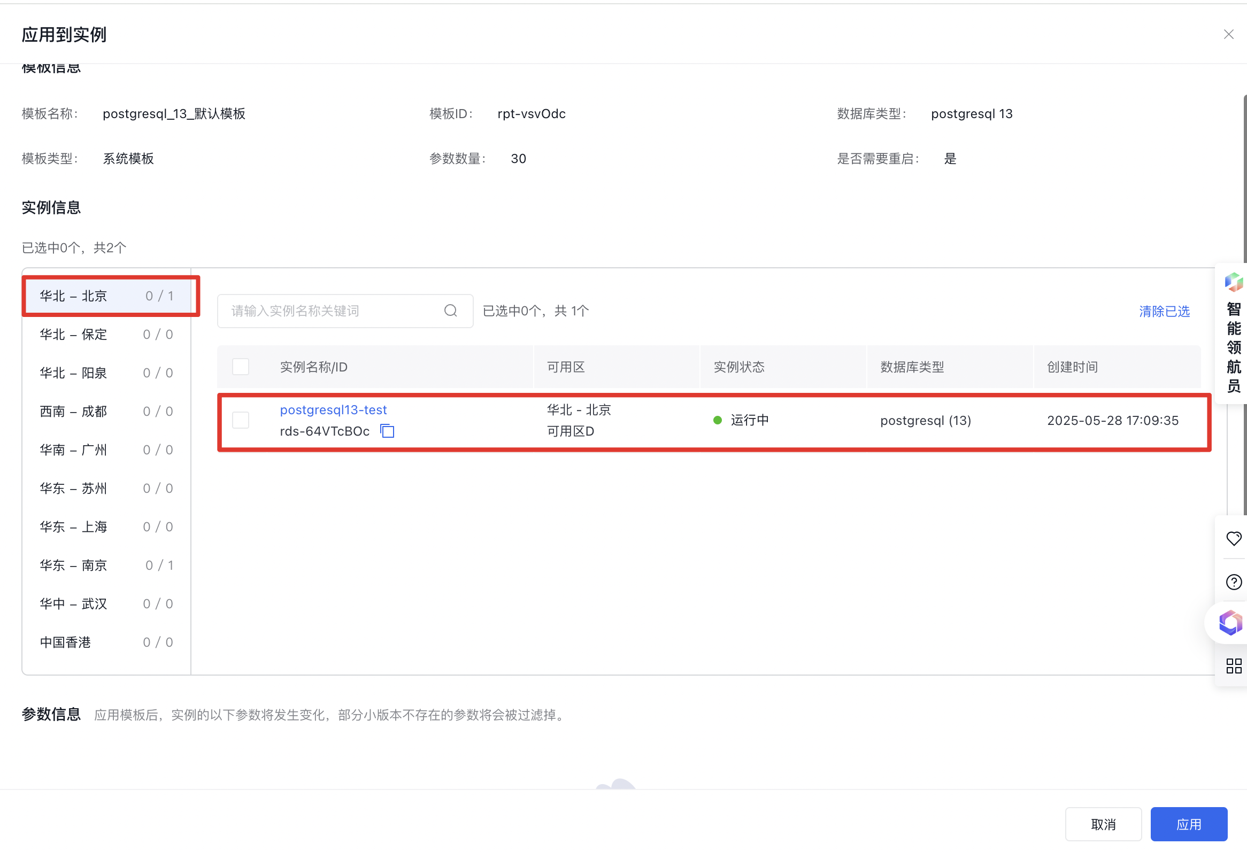Click template ID value rpt-vsvOdc

point(531,114)
